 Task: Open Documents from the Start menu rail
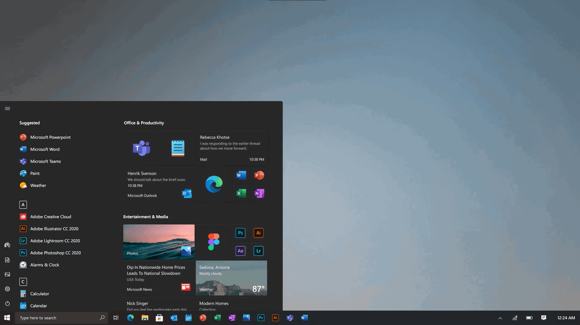(7, 260)
